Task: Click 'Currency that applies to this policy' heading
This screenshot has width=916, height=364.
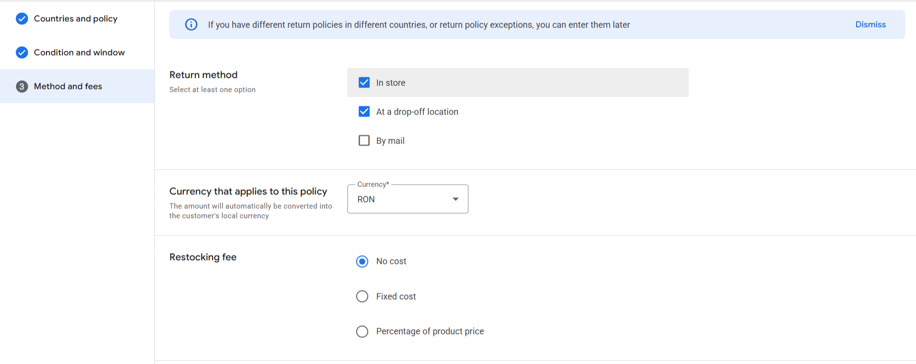Action: tap(248, 191)
